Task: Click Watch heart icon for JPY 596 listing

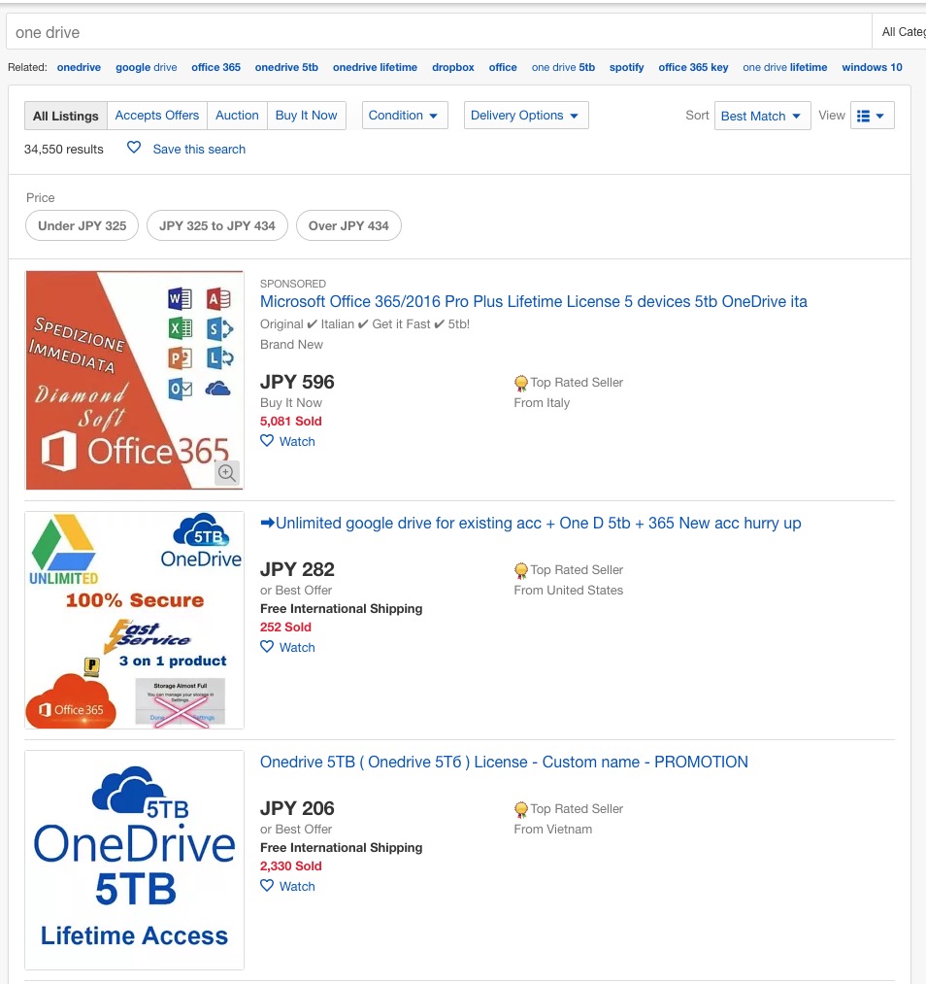Action: pos(267,441)
